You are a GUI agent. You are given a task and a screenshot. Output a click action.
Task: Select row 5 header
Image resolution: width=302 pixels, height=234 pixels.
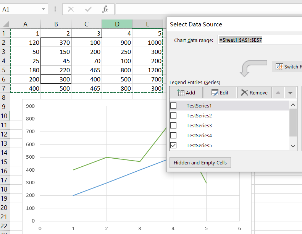coord(5,70)
